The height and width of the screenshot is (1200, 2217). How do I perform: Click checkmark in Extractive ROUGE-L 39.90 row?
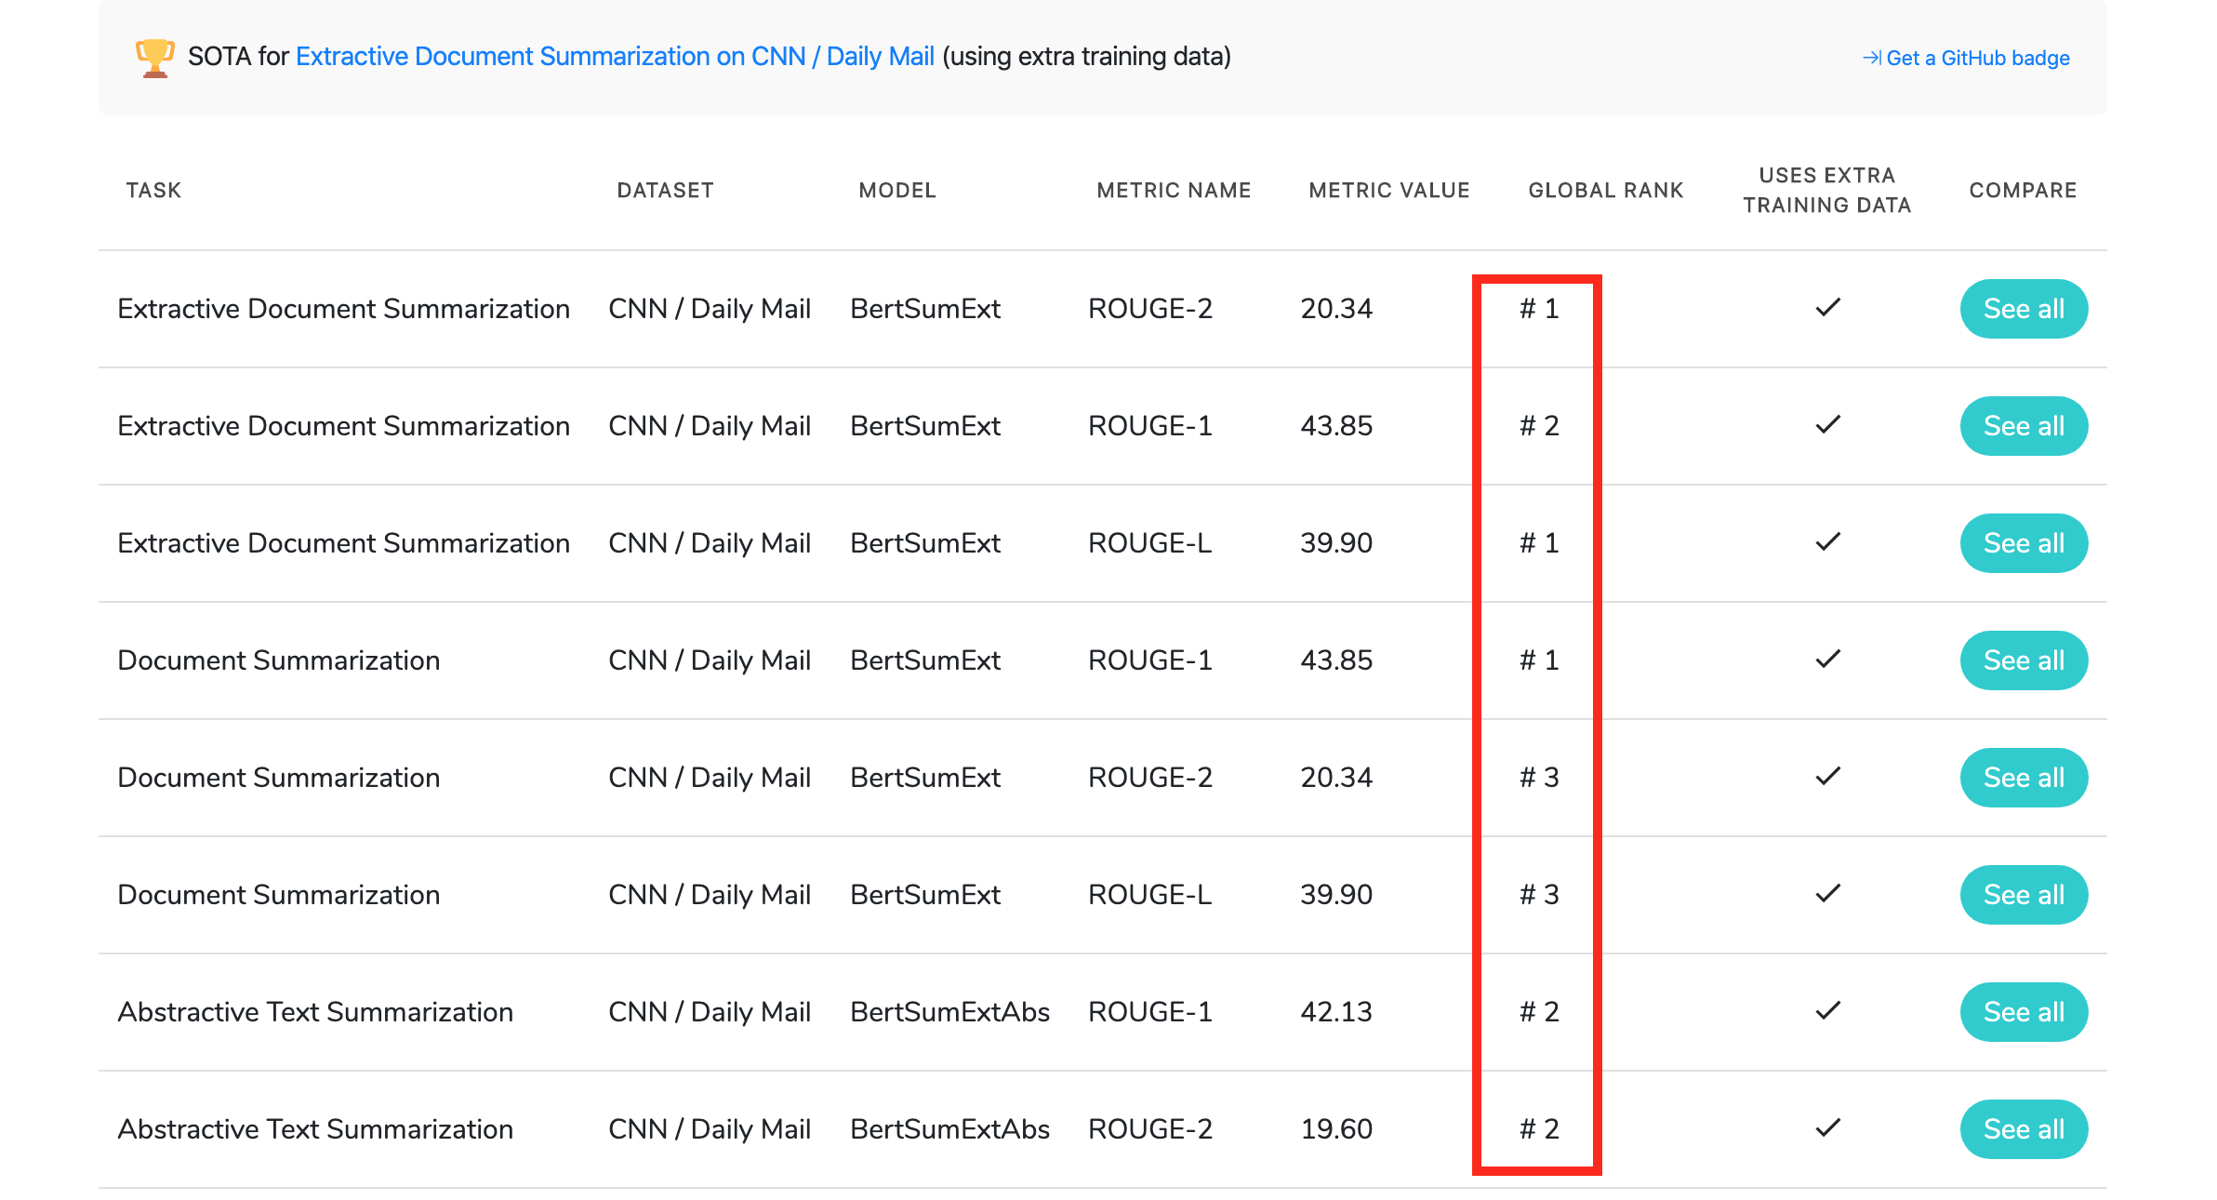click(1827, 542)
